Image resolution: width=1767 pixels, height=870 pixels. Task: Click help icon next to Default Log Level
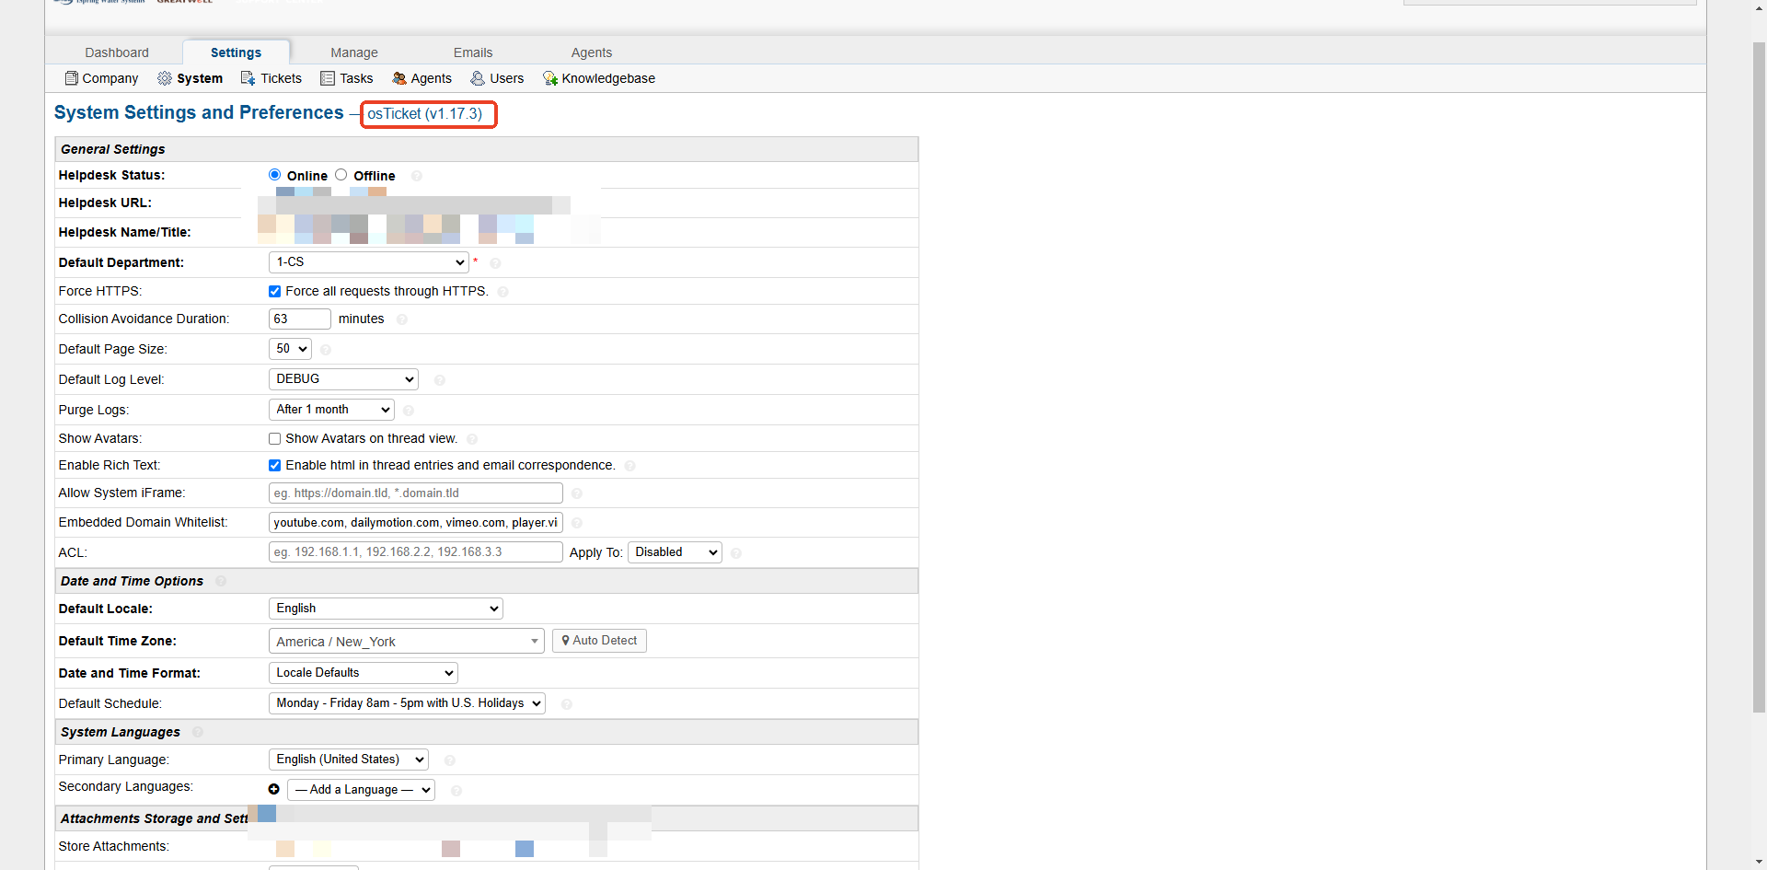[x=440, y=380]
